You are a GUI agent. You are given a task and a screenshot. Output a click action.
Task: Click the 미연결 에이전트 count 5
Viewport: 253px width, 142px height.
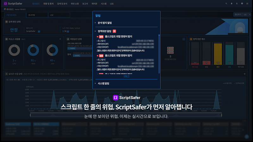170,57
